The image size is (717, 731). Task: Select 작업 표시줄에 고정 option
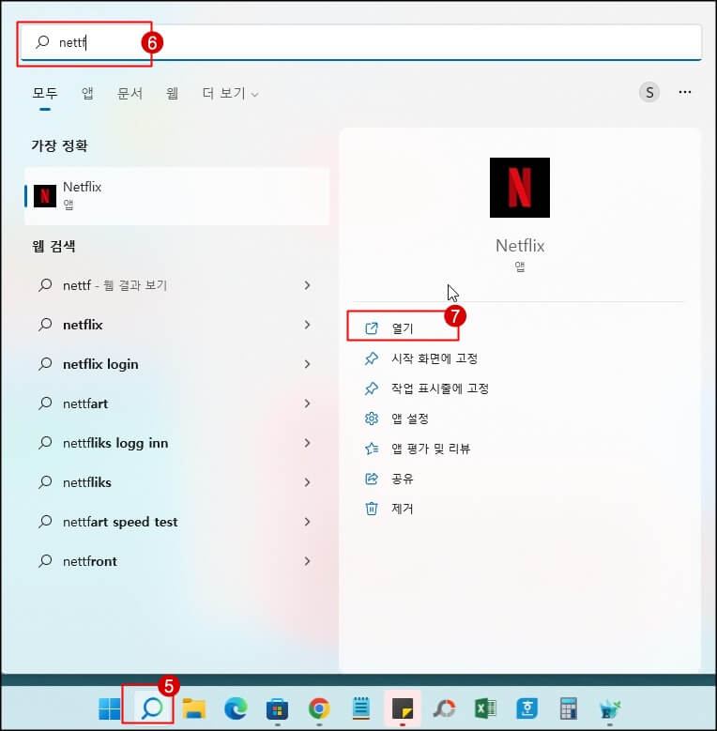439,388
